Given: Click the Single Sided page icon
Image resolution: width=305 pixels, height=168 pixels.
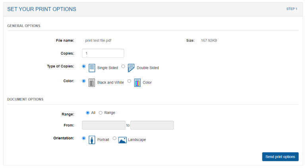Looking at the screenshot, I should pos(92,68).
